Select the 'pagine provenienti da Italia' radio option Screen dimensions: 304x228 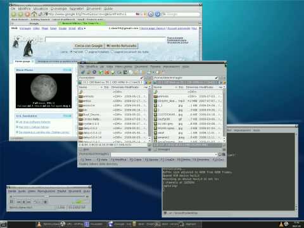click(x=112, y=52)
